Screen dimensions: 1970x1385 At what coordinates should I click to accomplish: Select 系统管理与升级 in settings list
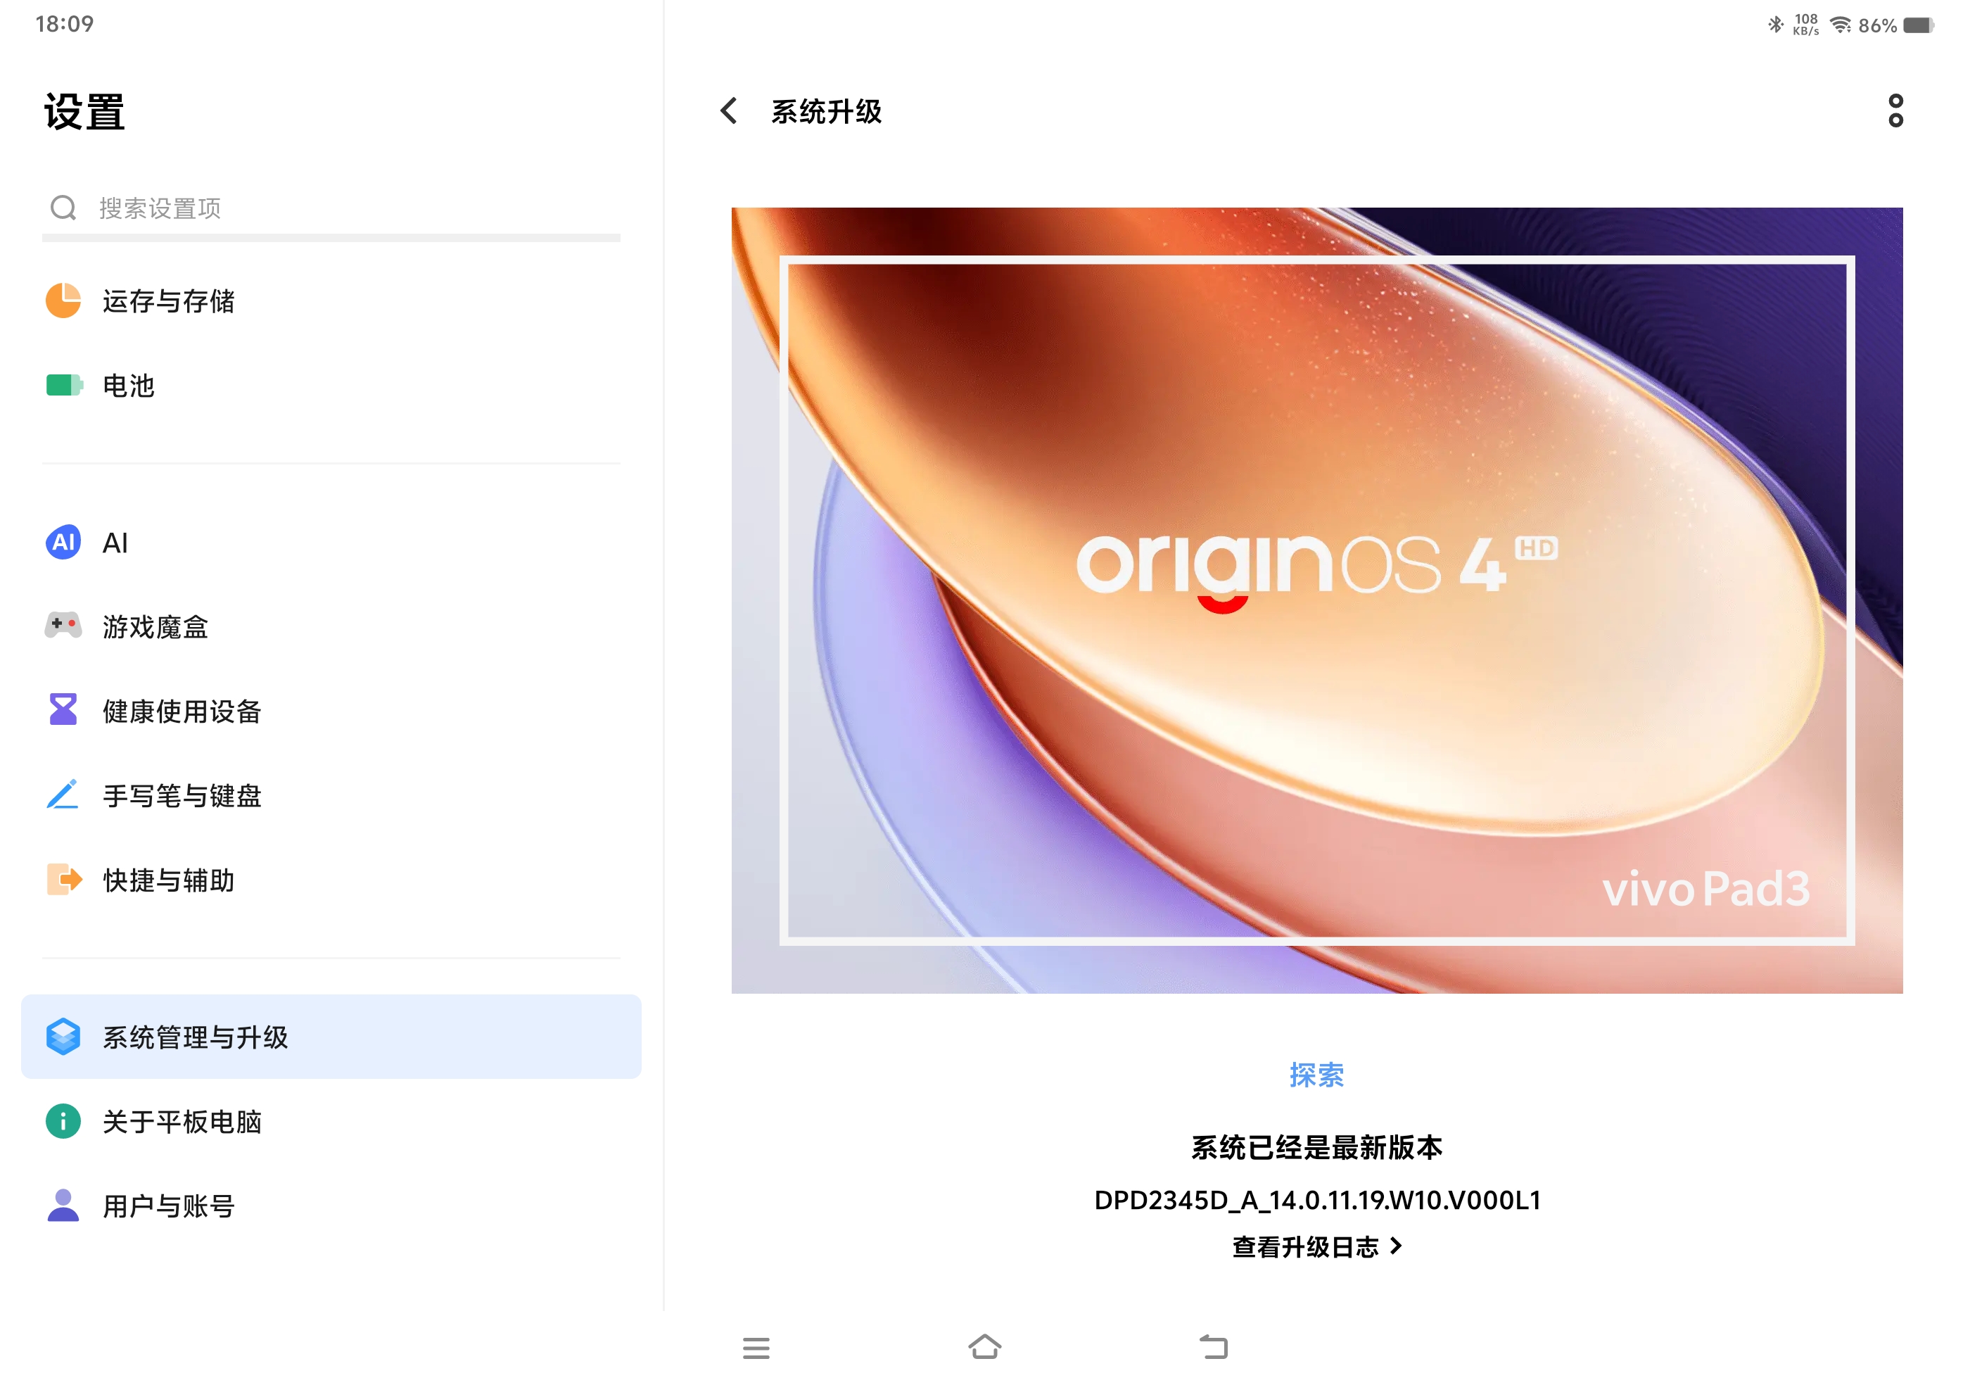[x=331, y=1037]
